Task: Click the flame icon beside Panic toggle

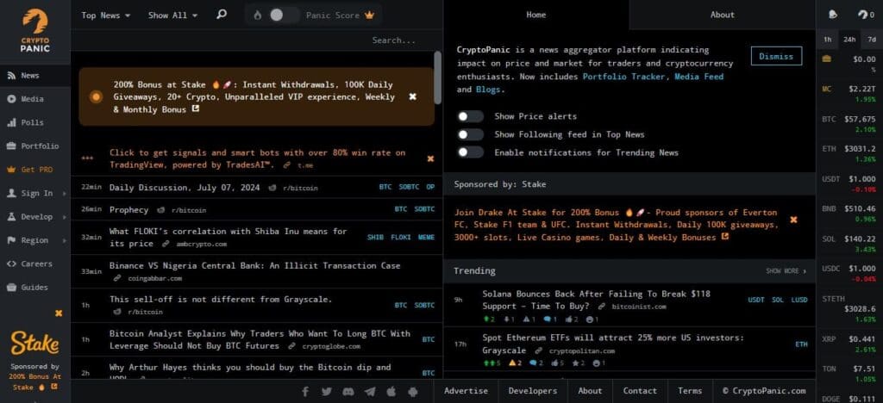Action: (x=257, y=15)
